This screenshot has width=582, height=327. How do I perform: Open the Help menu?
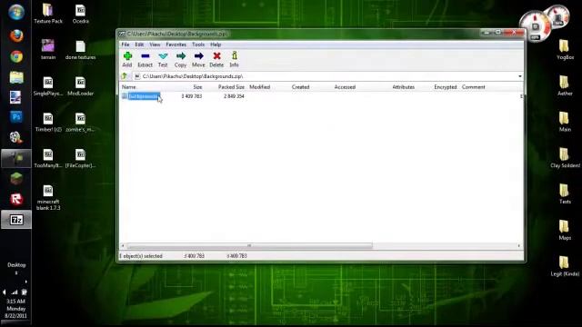click(216, 45)
